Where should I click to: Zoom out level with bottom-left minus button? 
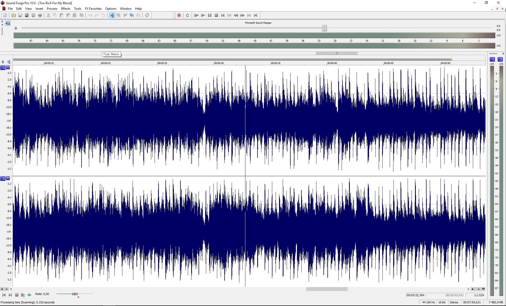click(x=7, y=289)
